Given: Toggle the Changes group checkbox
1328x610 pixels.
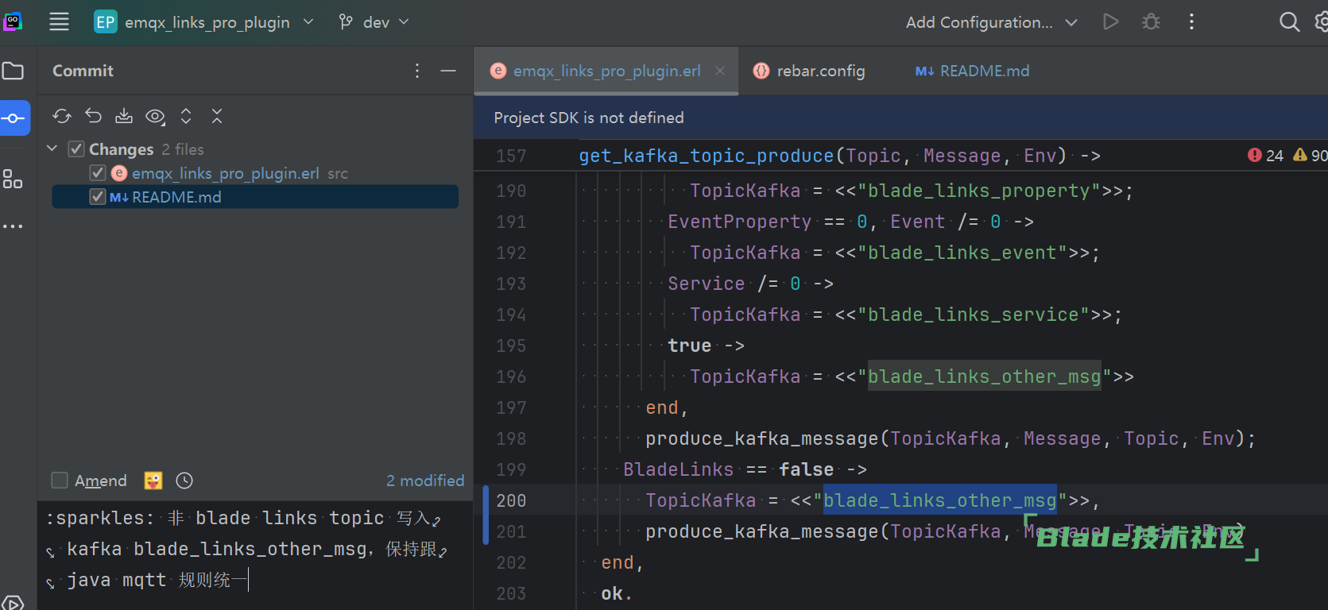Looking at the screenshot, I should click(x=76, y=149).
